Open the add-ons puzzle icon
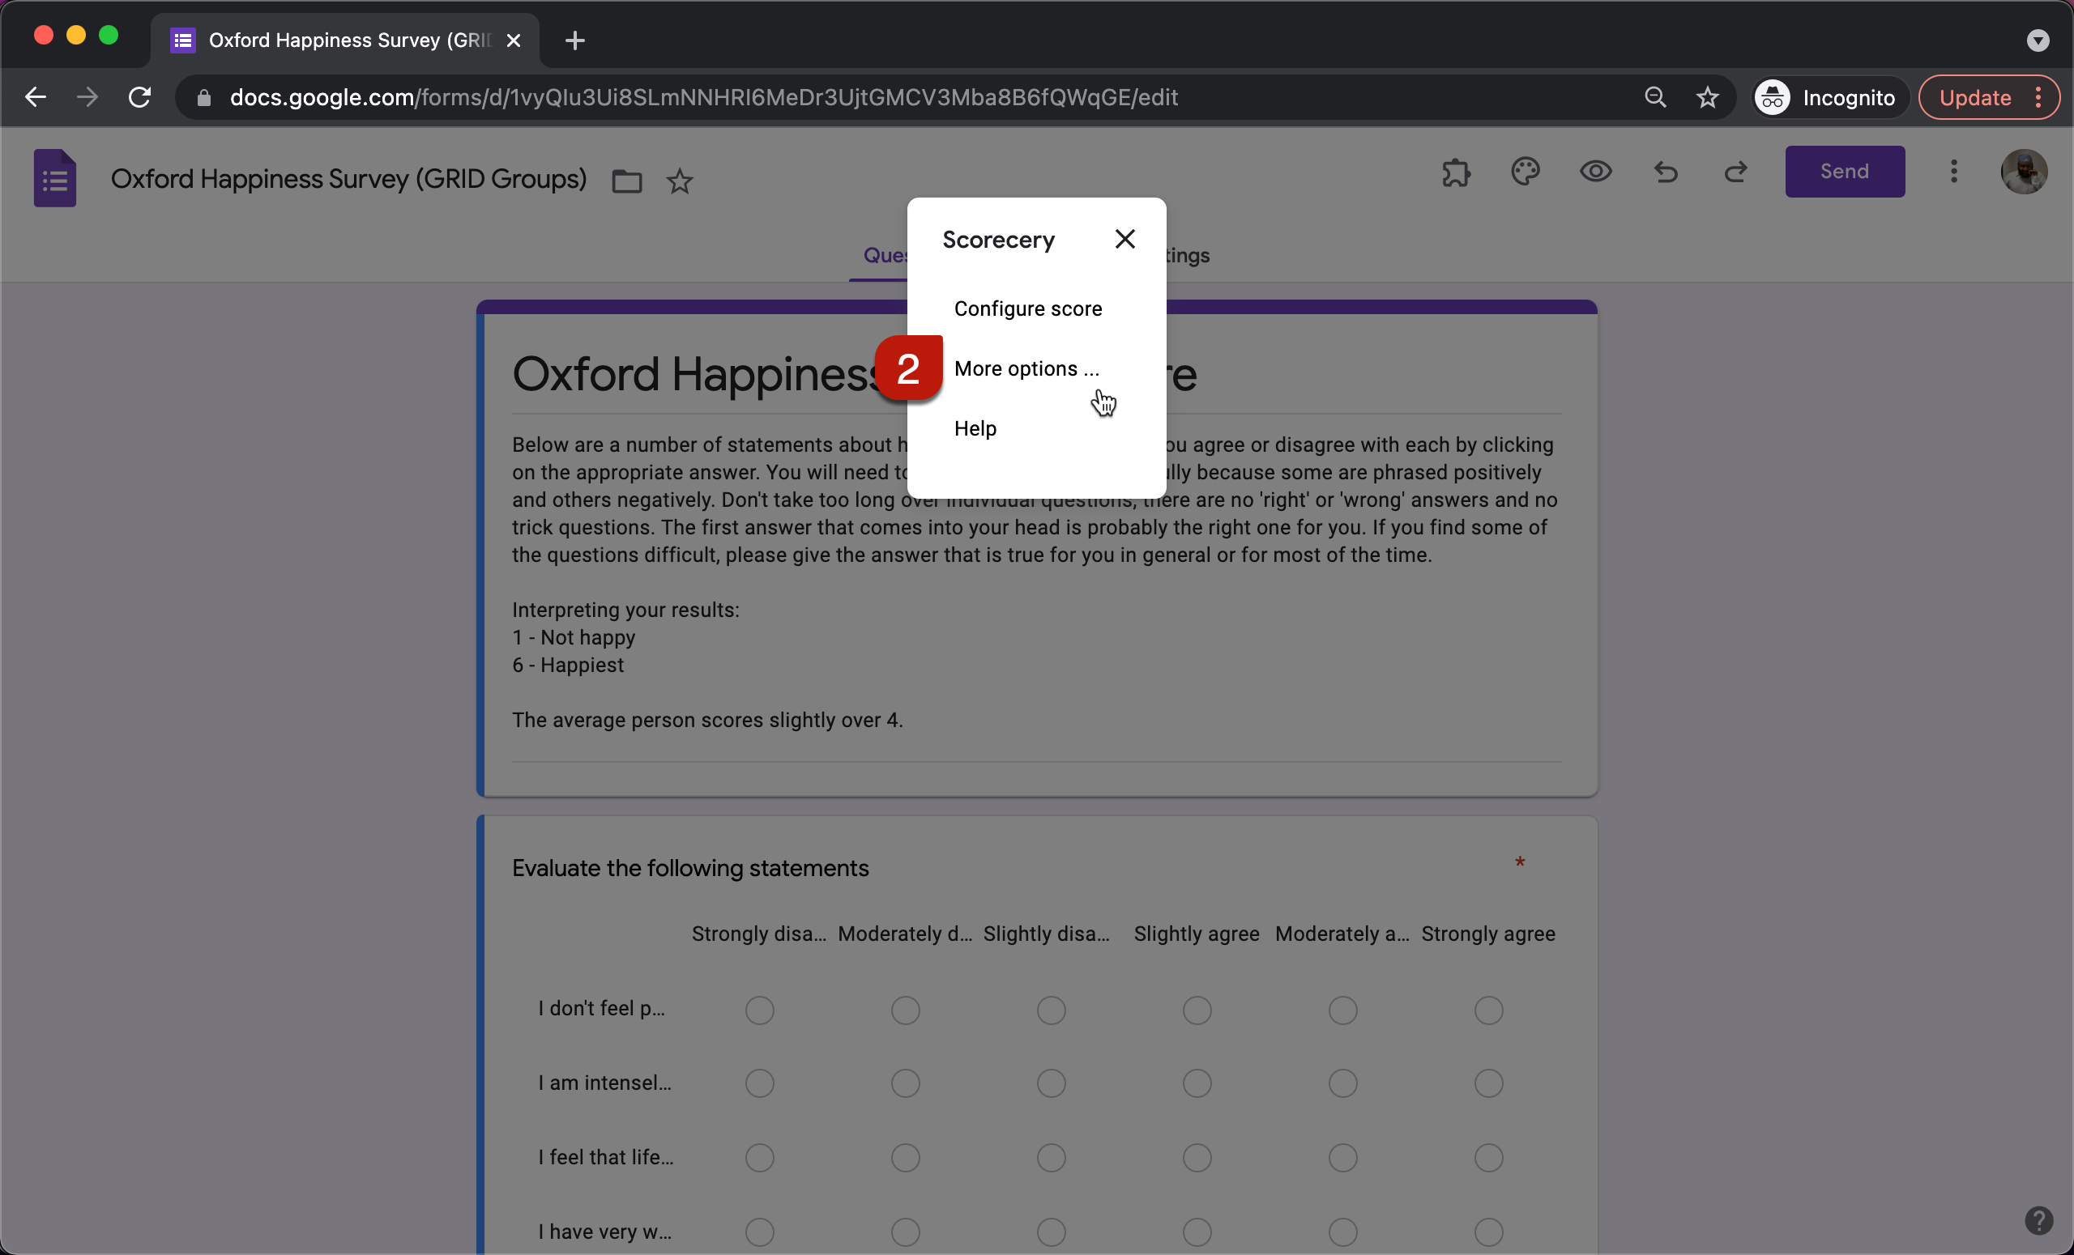Screen dimensions: 2074x1255 tap(1455, 172)
